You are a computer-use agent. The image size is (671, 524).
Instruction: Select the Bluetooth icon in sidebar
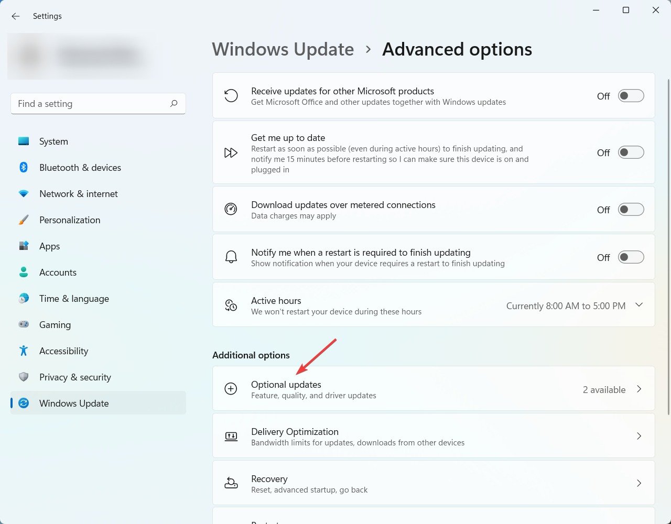tap(24, 167)
